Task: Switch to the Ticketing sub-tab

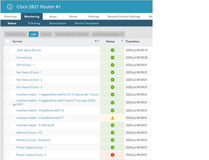Action: click(34, 23)
